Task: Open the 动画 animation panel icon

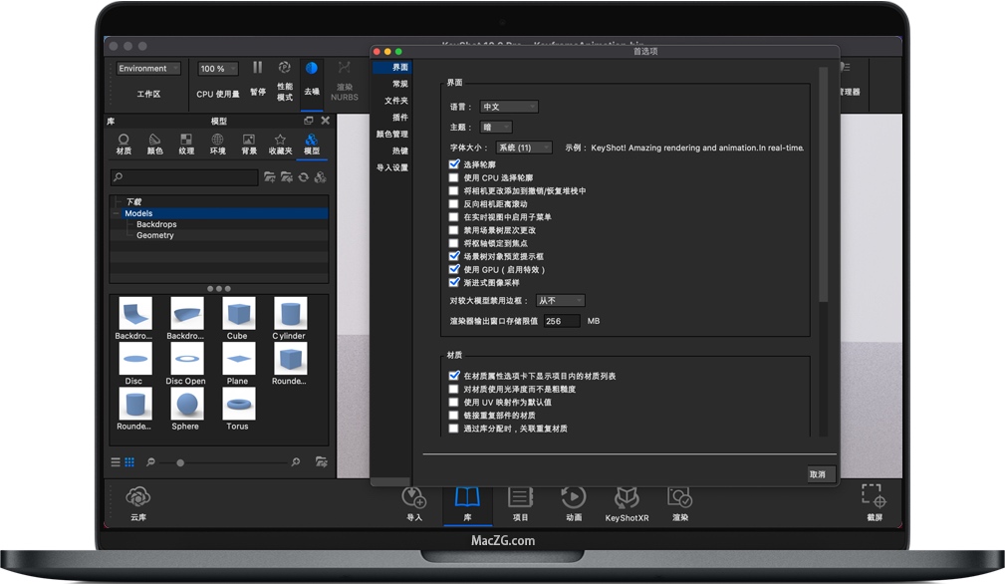Action: [x=573, y=496]
